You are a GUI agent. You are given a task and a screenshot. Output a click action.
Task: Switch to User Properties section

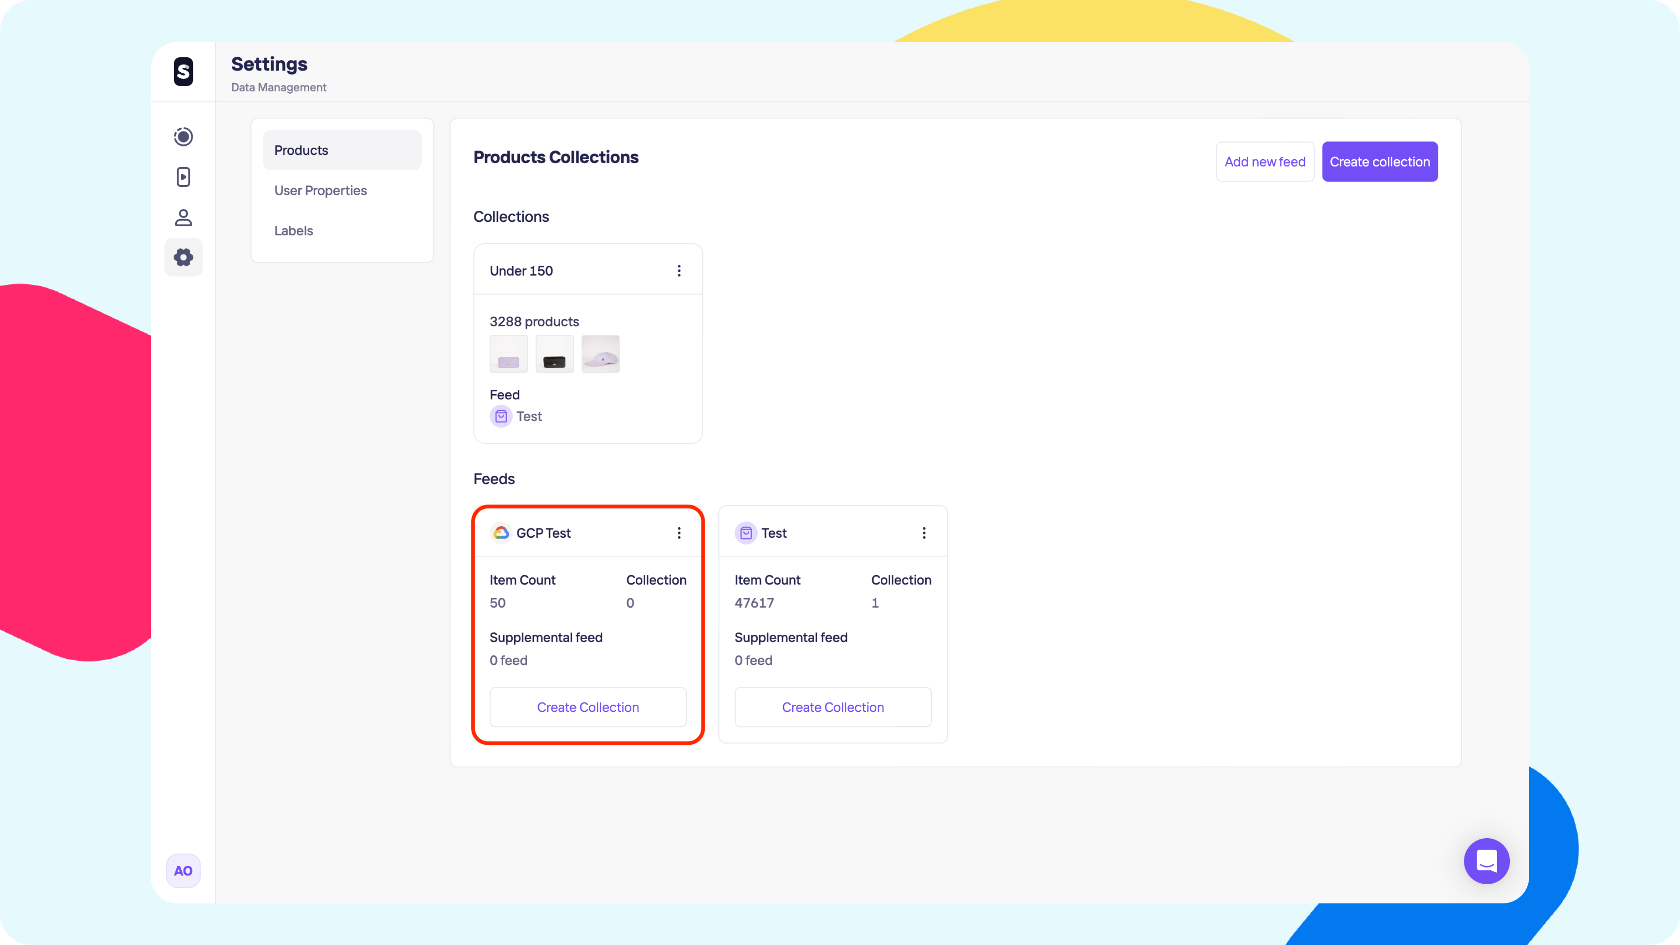(320, 190)
